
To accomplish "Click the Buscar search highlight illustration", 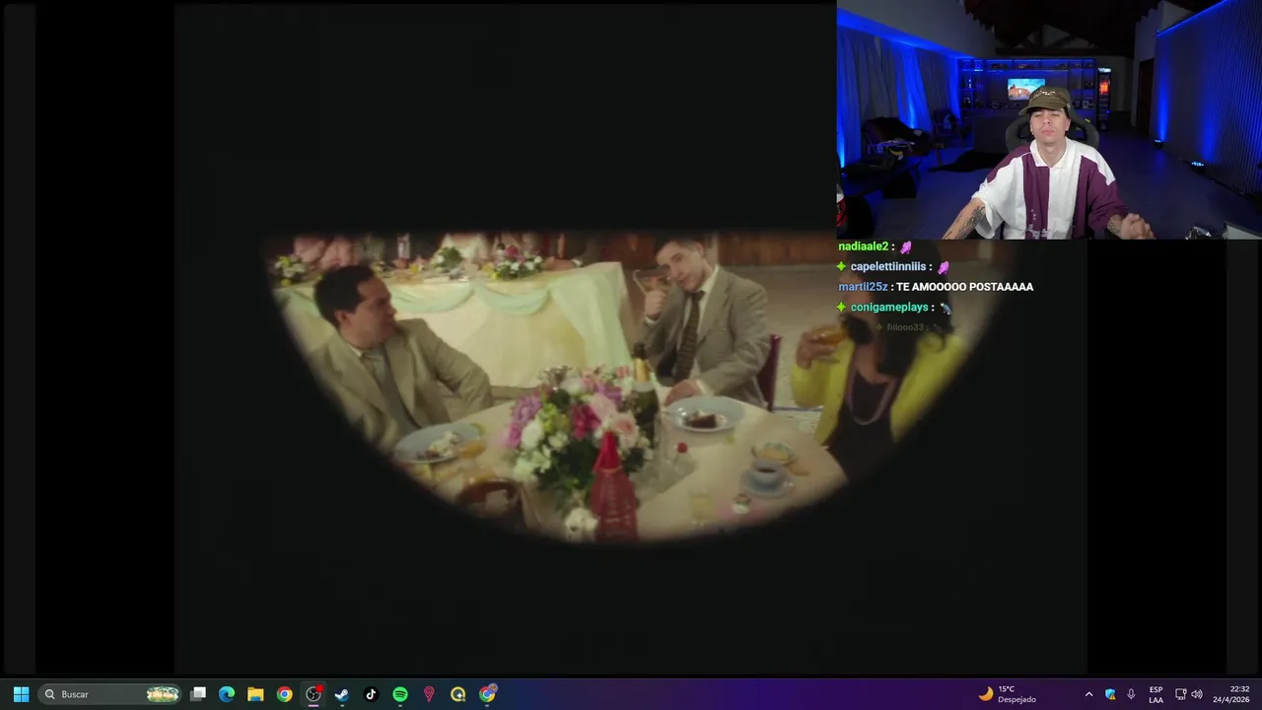I will (163, 694).
